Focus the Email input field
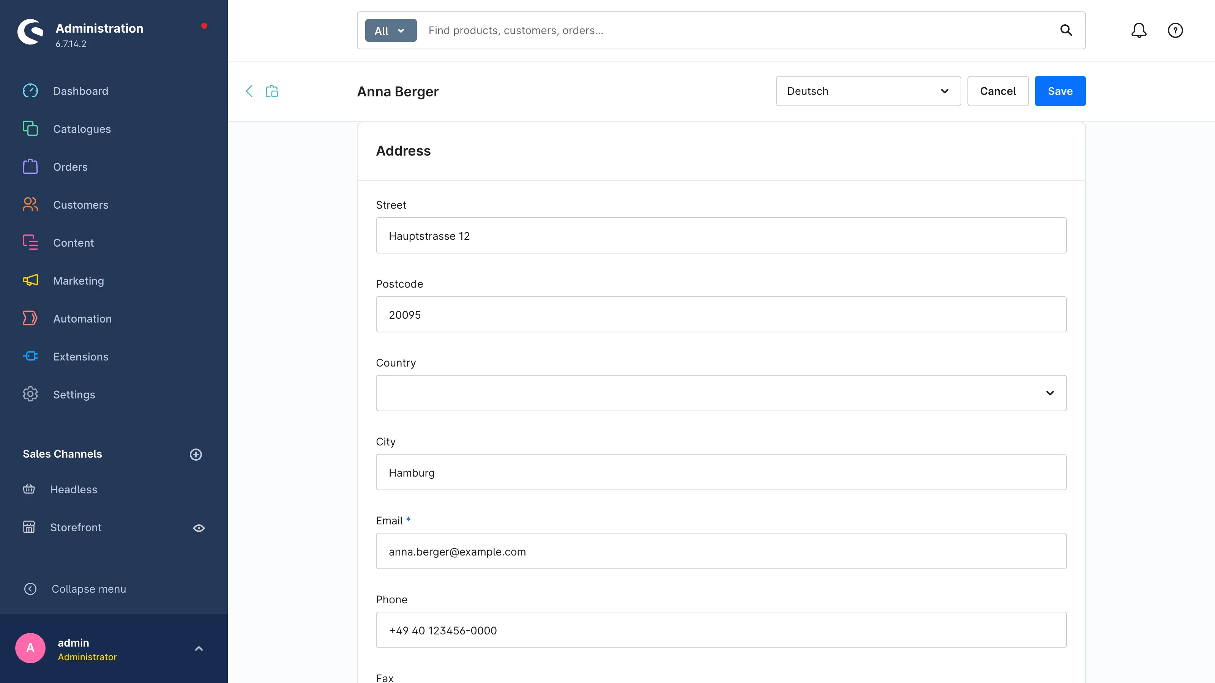Screen dimensions: 1215x683 (721, 551)
